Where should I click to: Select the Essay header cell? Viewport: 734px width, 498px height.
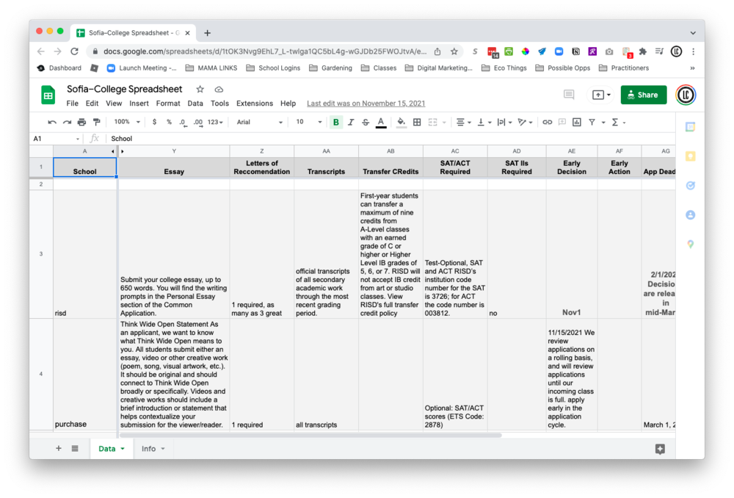click(174, 167)
